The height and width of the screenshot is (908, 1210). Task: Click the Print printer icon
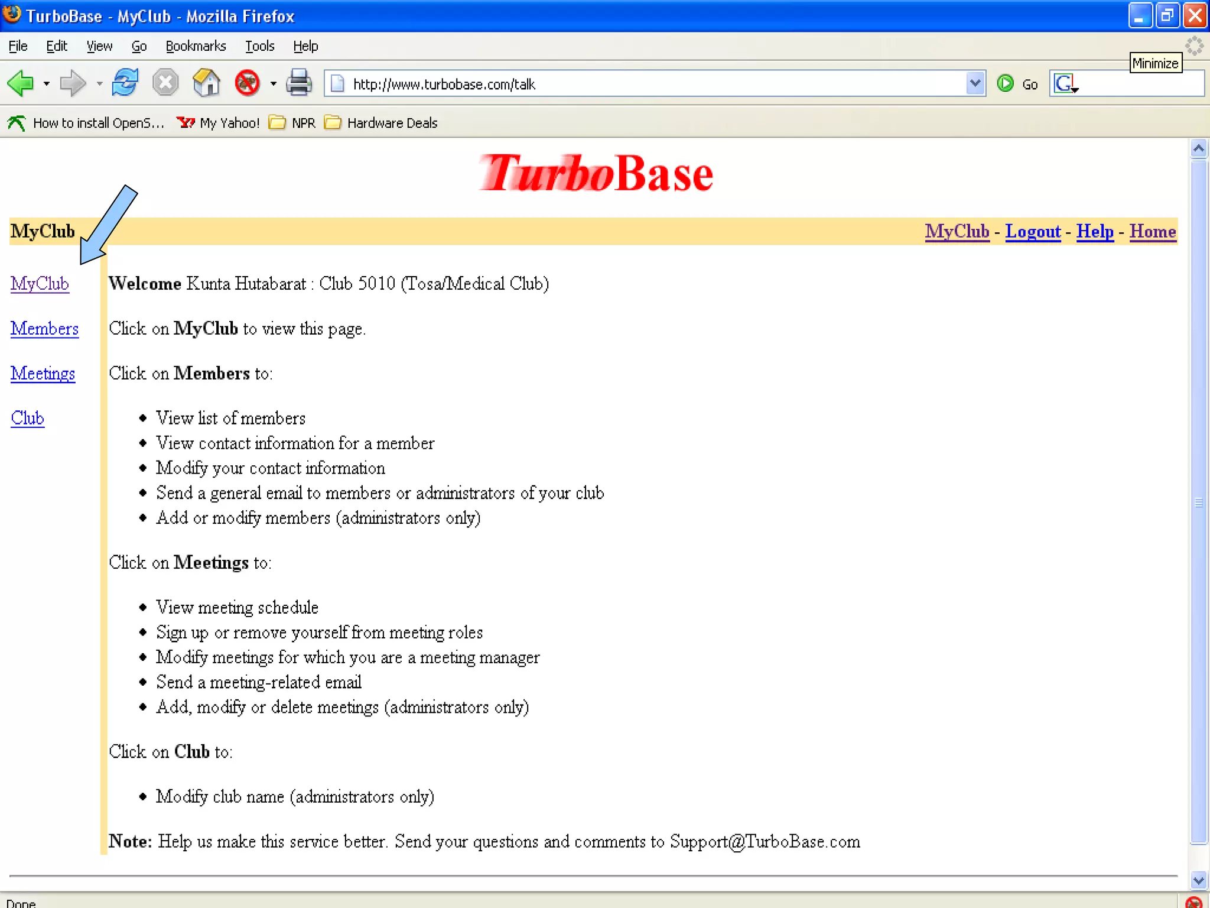click(x=299, y=83)
